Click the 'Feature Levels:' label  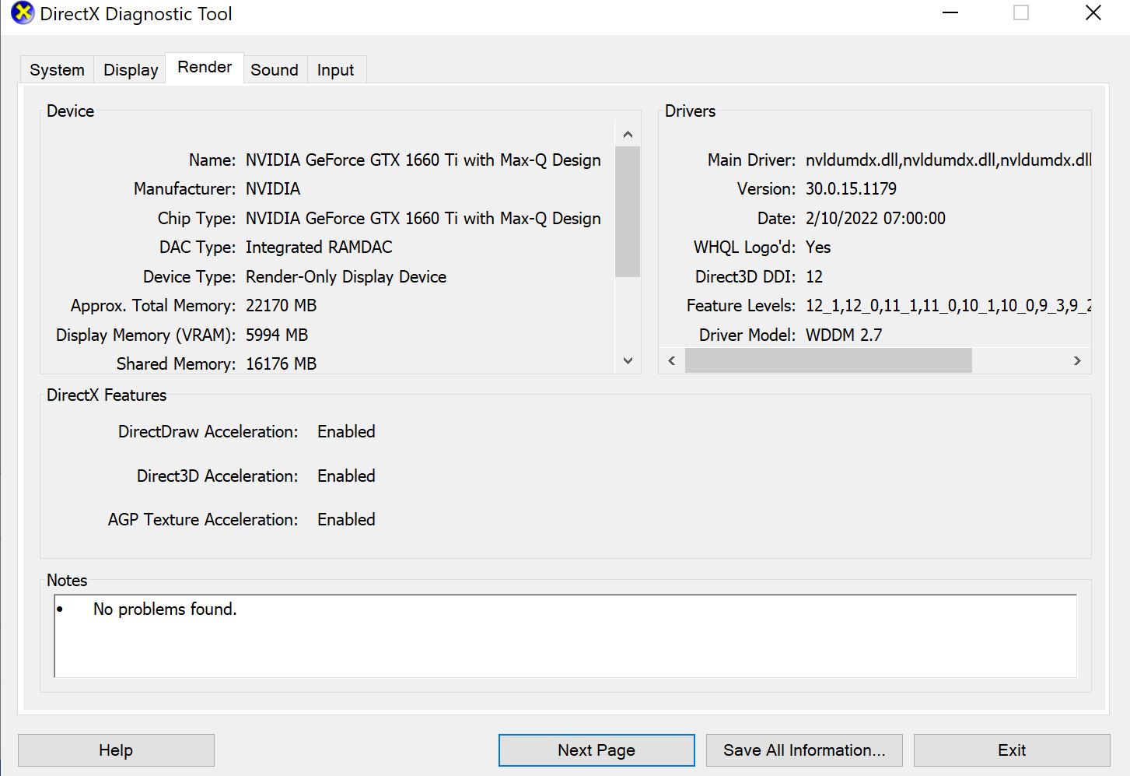coord(741,306)
